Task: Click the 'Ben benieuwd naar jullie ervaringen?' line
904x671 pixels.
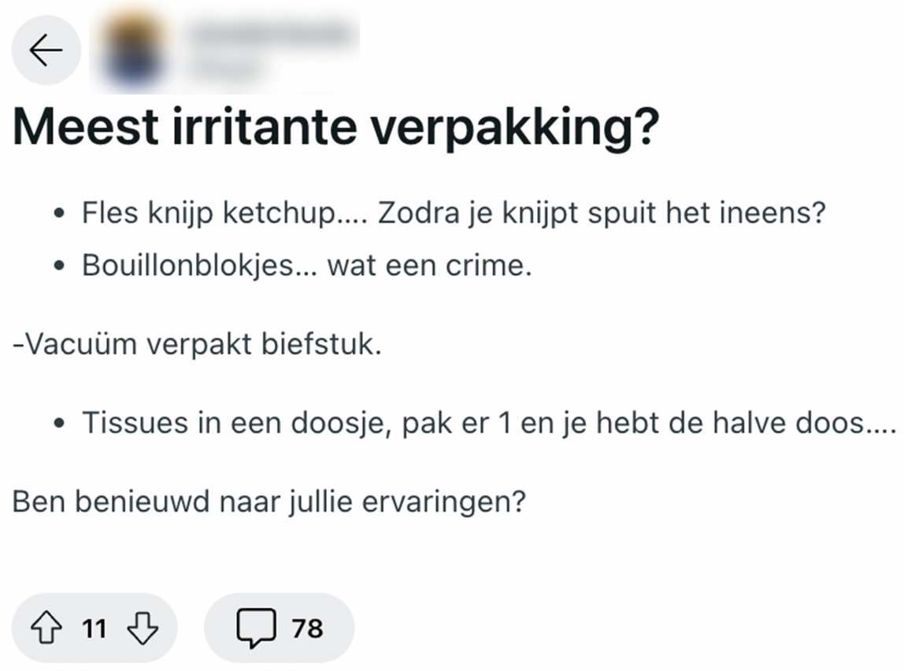Action: [x=269, y=502]
